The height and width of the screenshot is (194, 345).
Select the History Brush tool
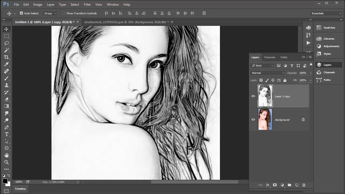(6, 92)
